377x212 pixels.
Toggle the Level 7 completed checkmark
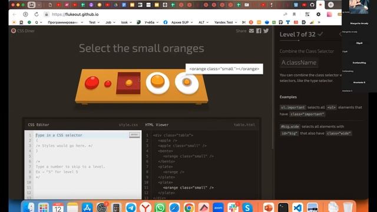320,34
